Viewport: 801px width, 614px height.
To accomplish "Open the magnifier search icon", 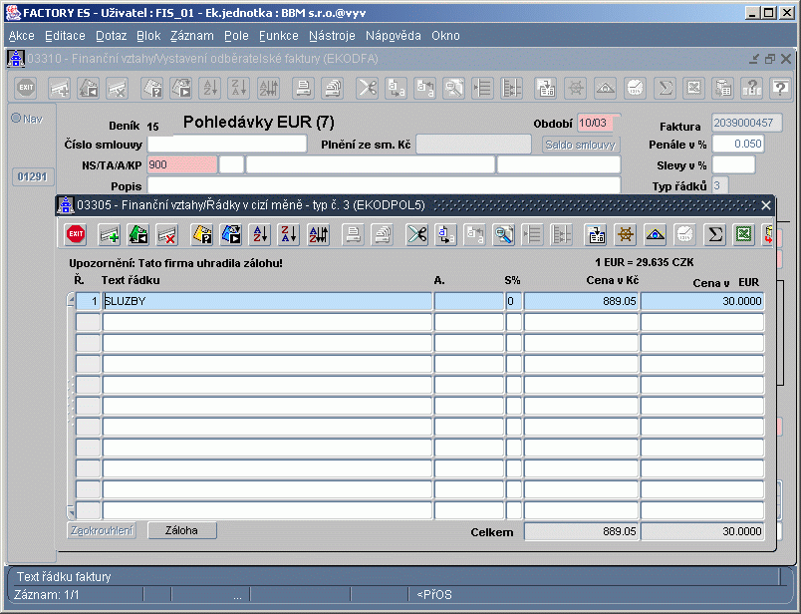I will click(504, 235).
